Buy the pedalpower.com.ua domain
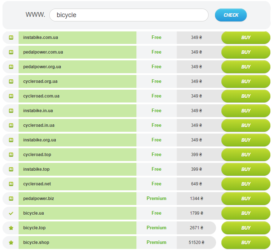This screenshot has width=275, height=250. 246,52
